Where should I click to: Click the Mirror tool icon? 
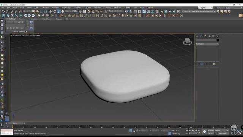pos(126,11)
